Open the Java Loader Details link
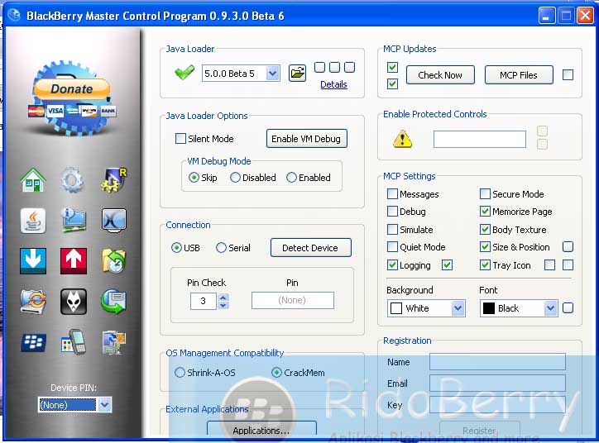The image size is (599, 443). [x=333, y=84]
